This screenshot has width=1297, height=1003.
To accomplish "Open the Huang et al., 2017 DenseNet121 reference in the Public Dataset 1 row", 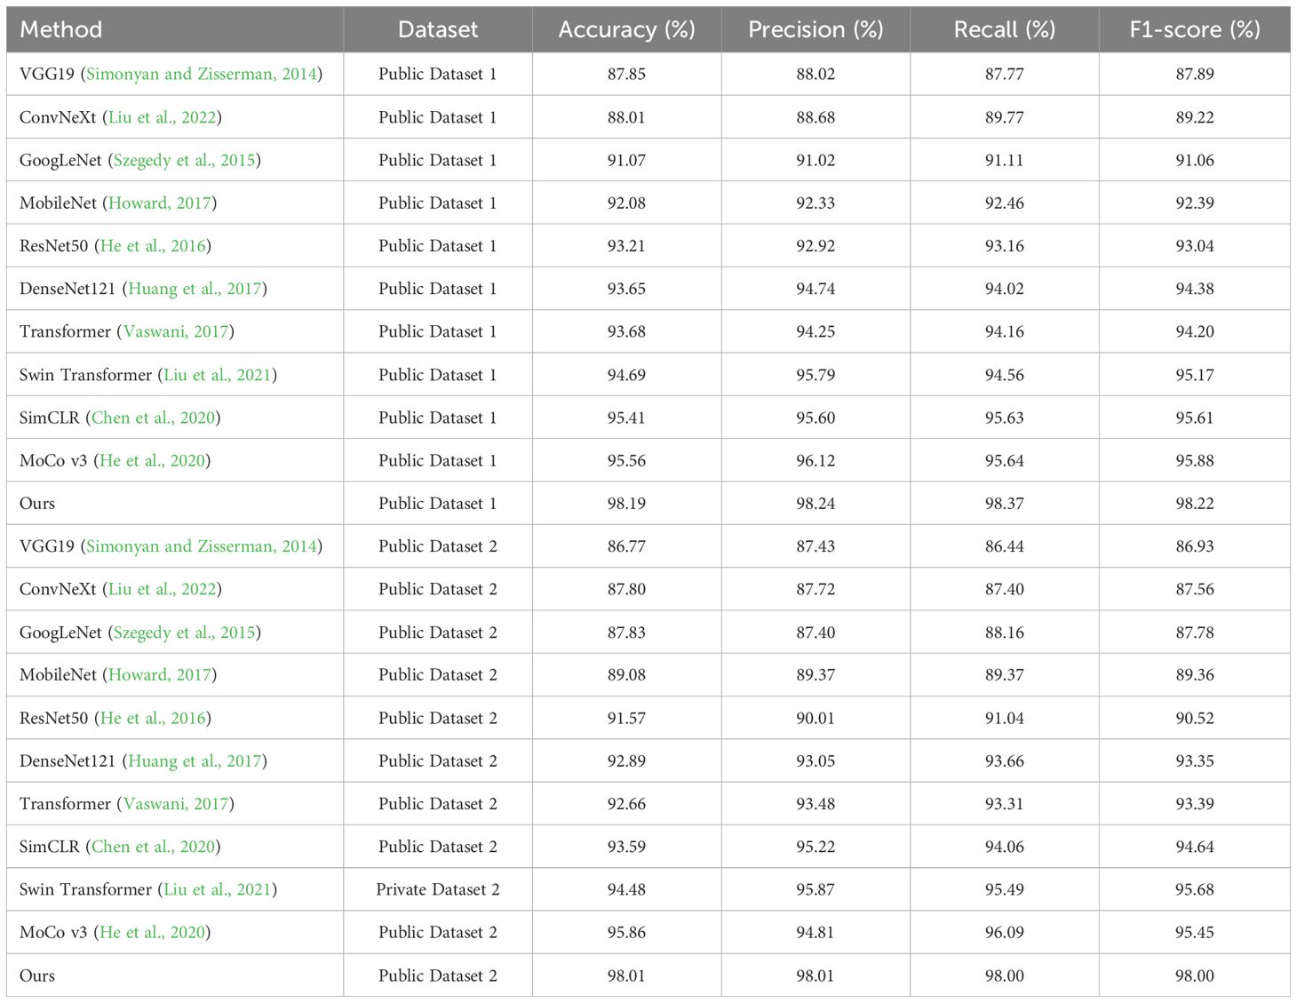I will (x=195, y=289).
